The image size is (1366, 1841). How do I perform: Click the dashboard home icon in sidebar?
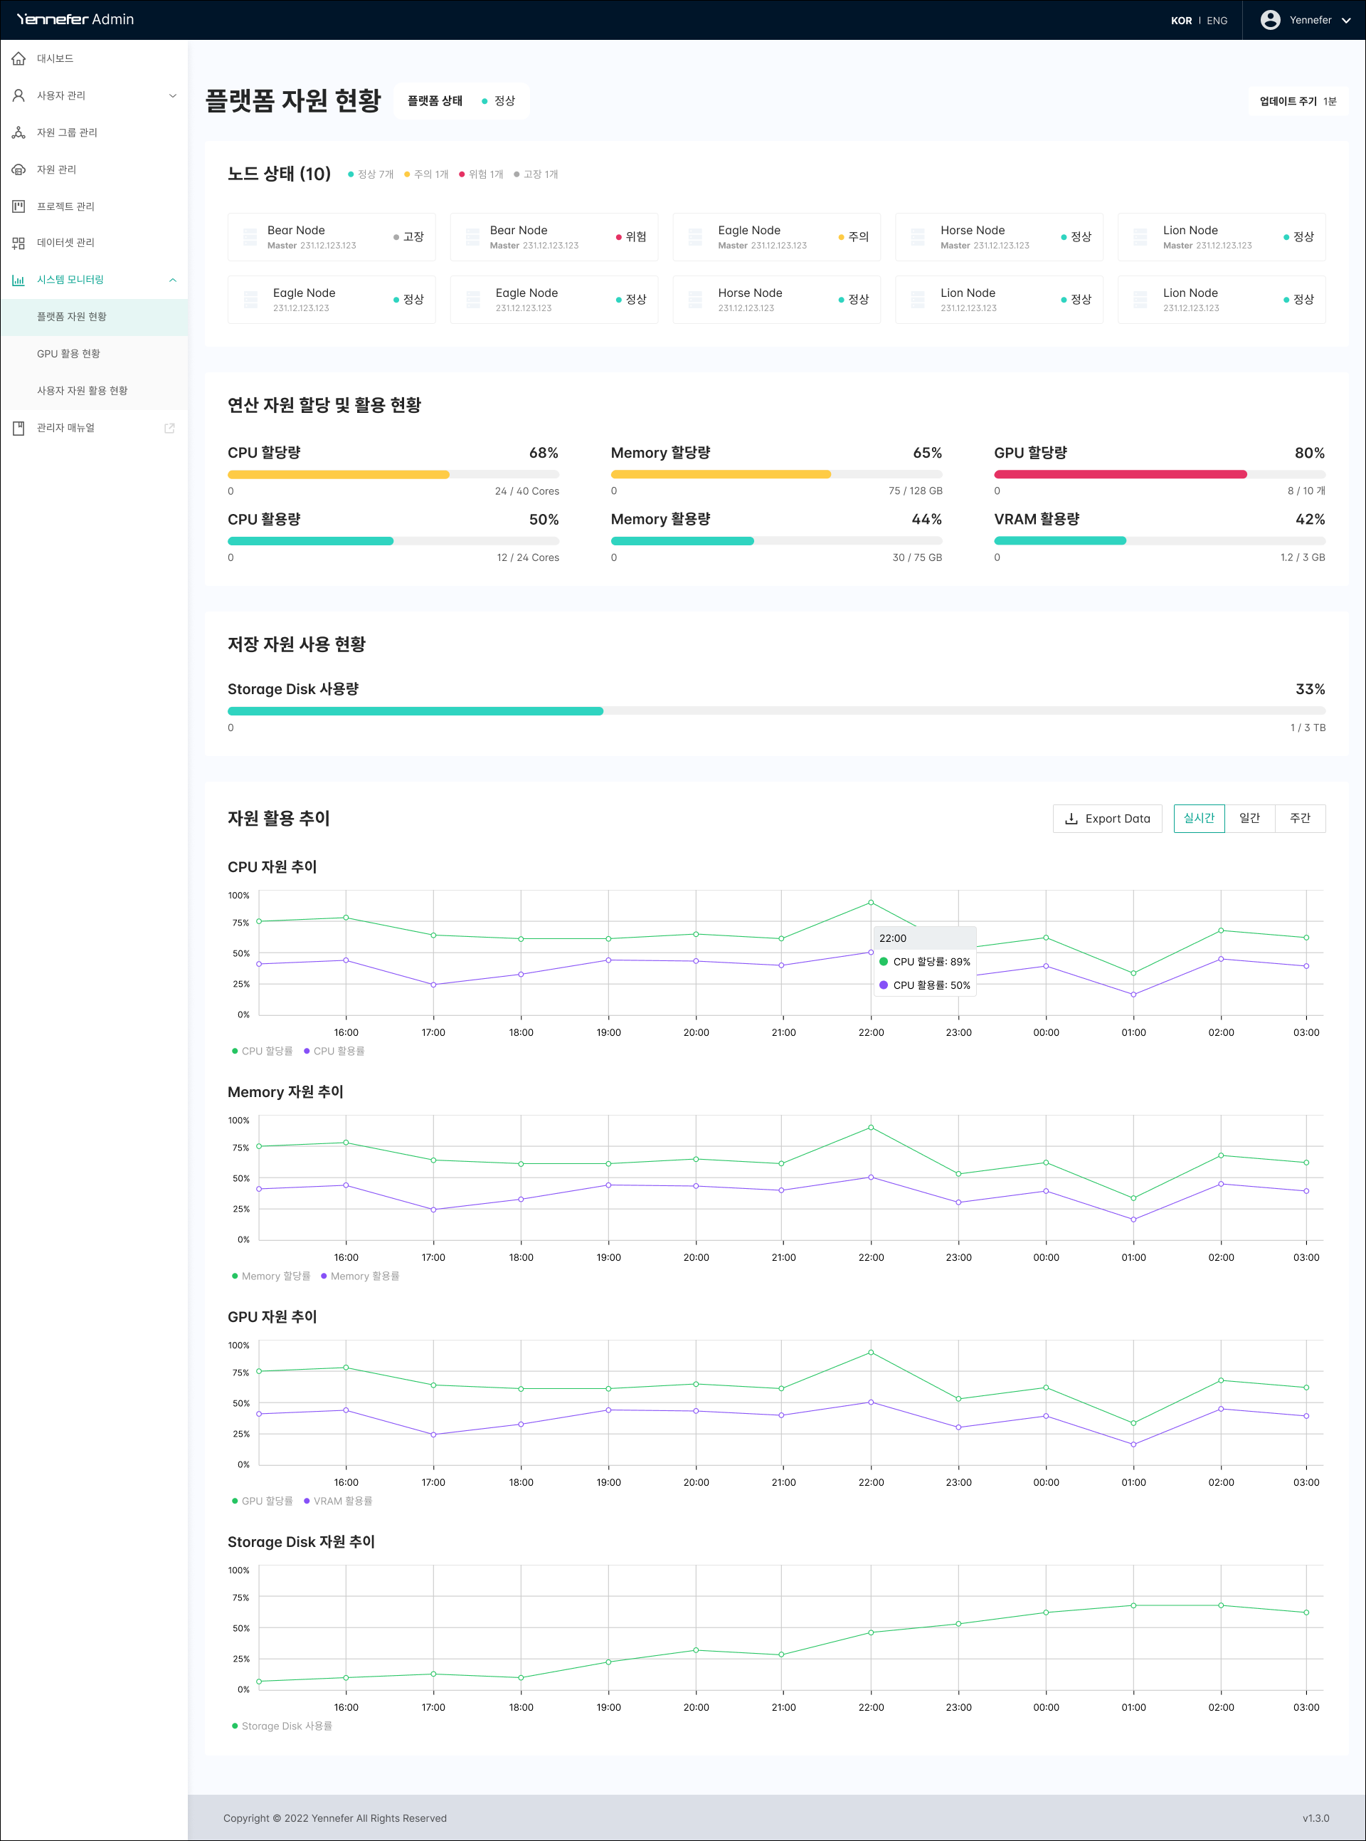click(x=18, y=59)
